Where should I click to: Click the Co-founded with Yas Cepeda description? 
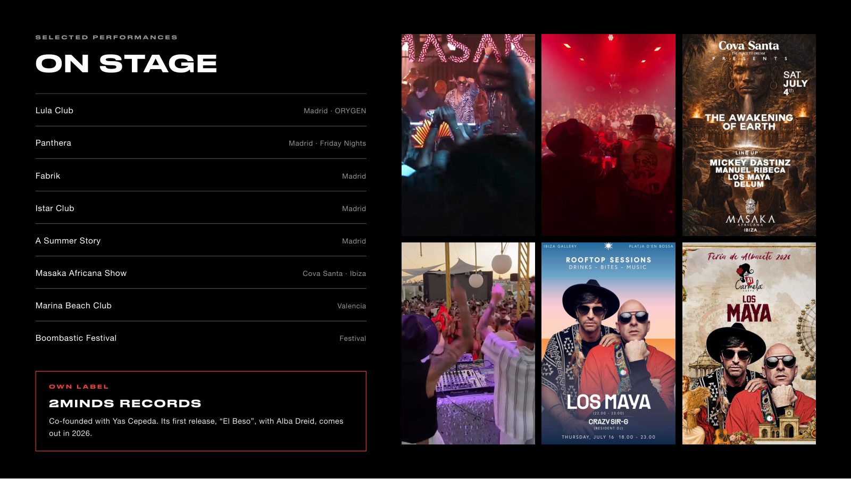(x=196, y=427)
